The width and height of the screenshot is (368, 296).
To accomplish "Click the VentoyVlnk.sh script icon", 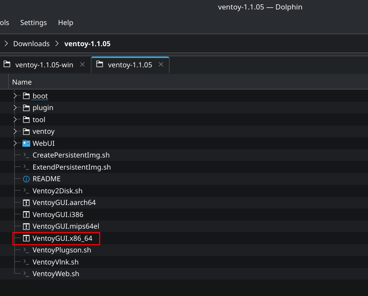I will 26,262.
